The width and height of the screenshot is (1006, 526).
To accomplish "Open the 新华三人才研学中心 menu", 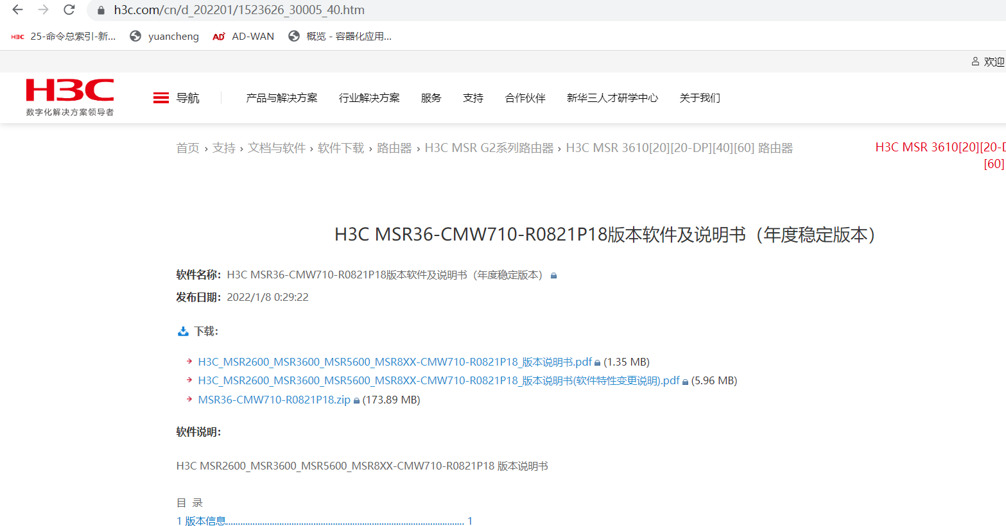I will coord(612,98).
